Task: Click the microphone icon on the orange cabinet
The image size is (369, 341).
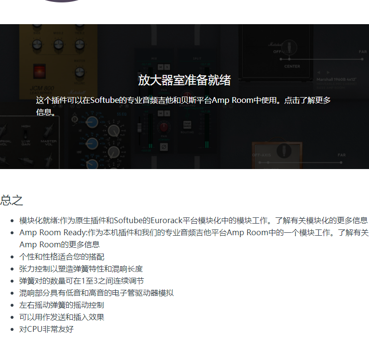Action: click(x=284, y=150)
